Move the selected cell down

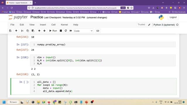(44, 31)
